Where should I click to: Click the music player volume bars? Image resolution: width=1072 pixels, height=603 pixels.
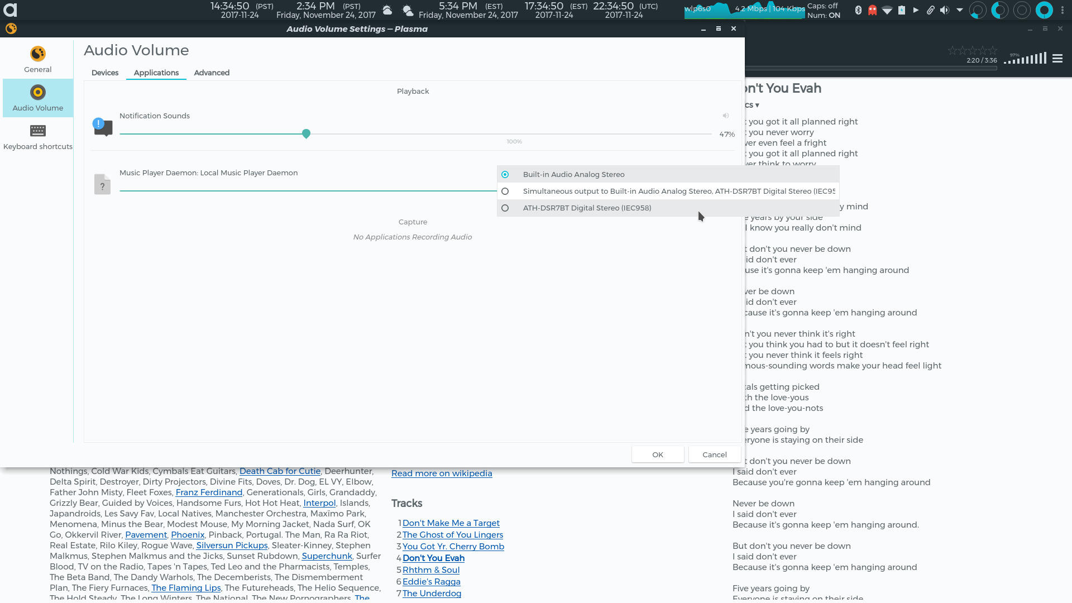[x=1025, y=58]
